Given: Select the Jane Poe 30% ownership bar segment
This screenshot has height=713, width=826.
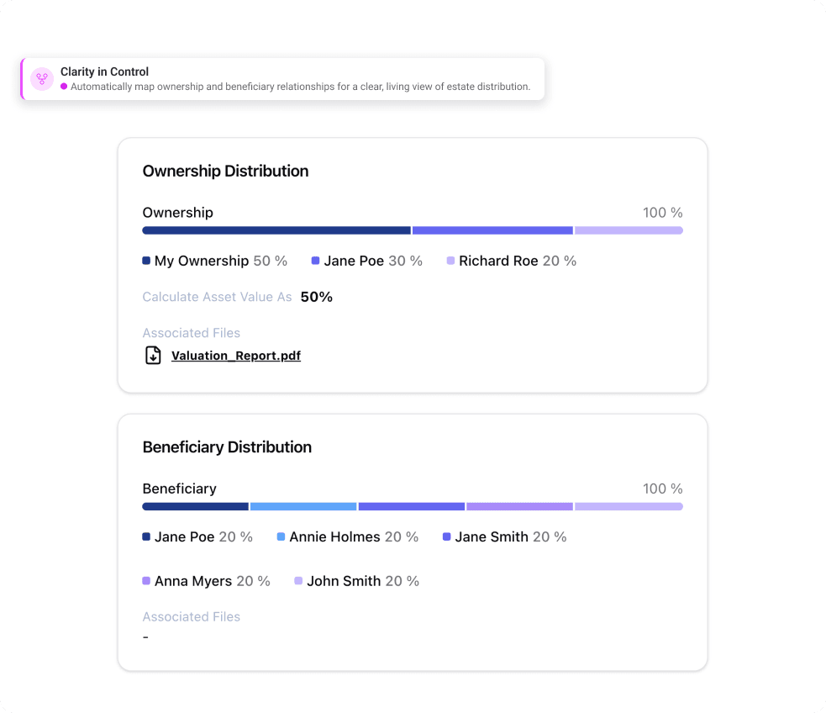Looking at the screenshot, I should tap(492, 230).
